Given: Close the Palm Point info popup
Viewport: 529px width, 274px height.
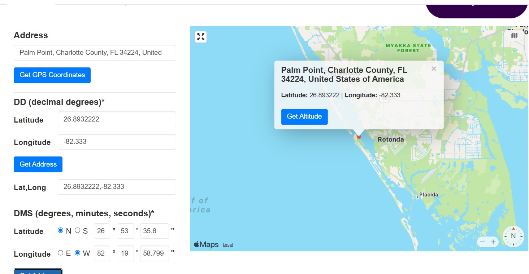Looking at the screenshot, I should tap(434, 68).
